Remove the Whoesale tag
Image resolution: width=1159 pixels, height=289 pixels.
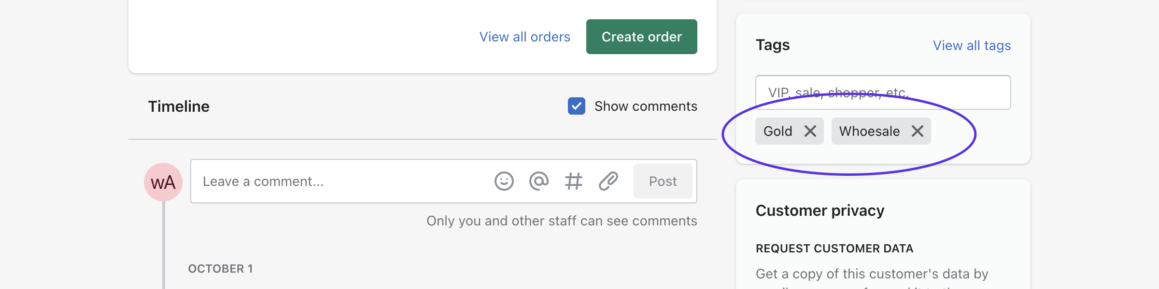pos(918,131)
